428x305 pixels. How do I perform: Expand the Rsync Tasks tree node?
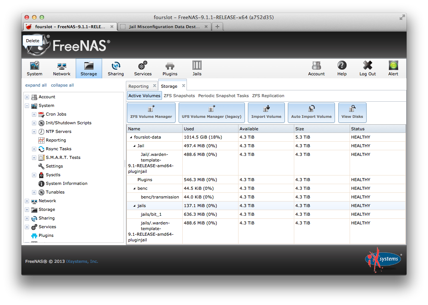(x=34, y=149)
